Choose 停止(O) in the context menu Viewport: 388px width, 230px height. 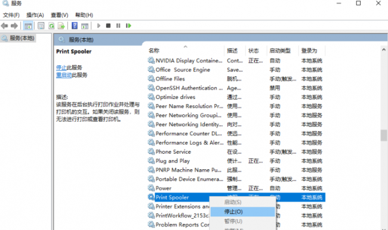(242, 212)
